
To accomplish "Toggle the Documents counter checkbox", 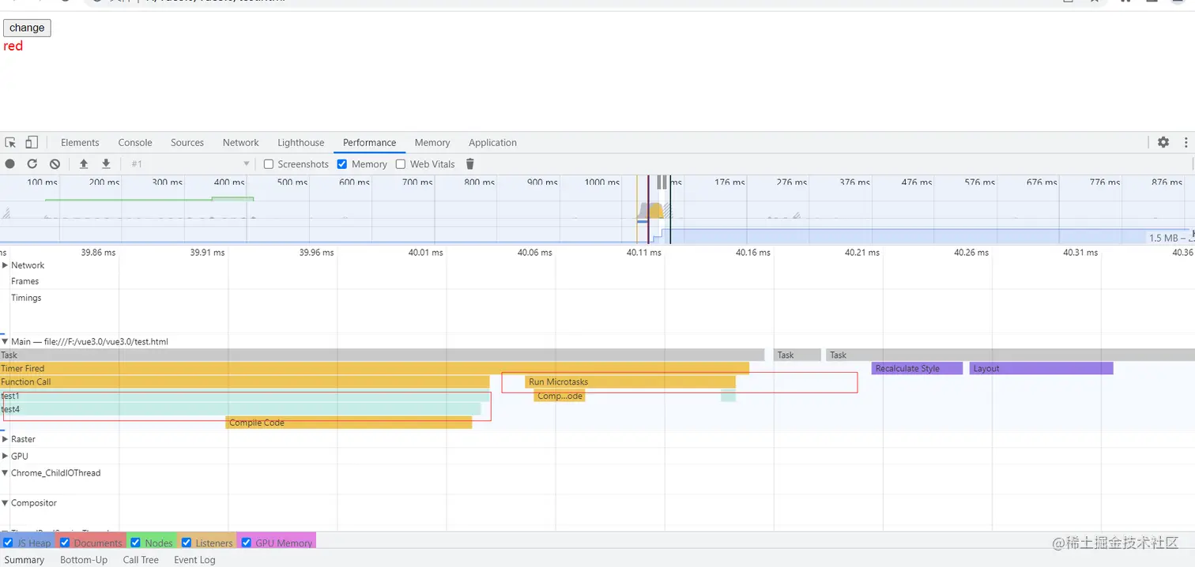I will (66, 543).
